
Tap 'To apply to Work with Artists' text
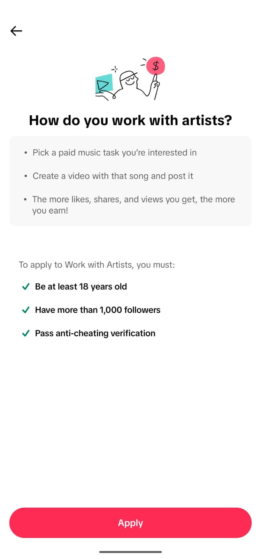[97, 265]
